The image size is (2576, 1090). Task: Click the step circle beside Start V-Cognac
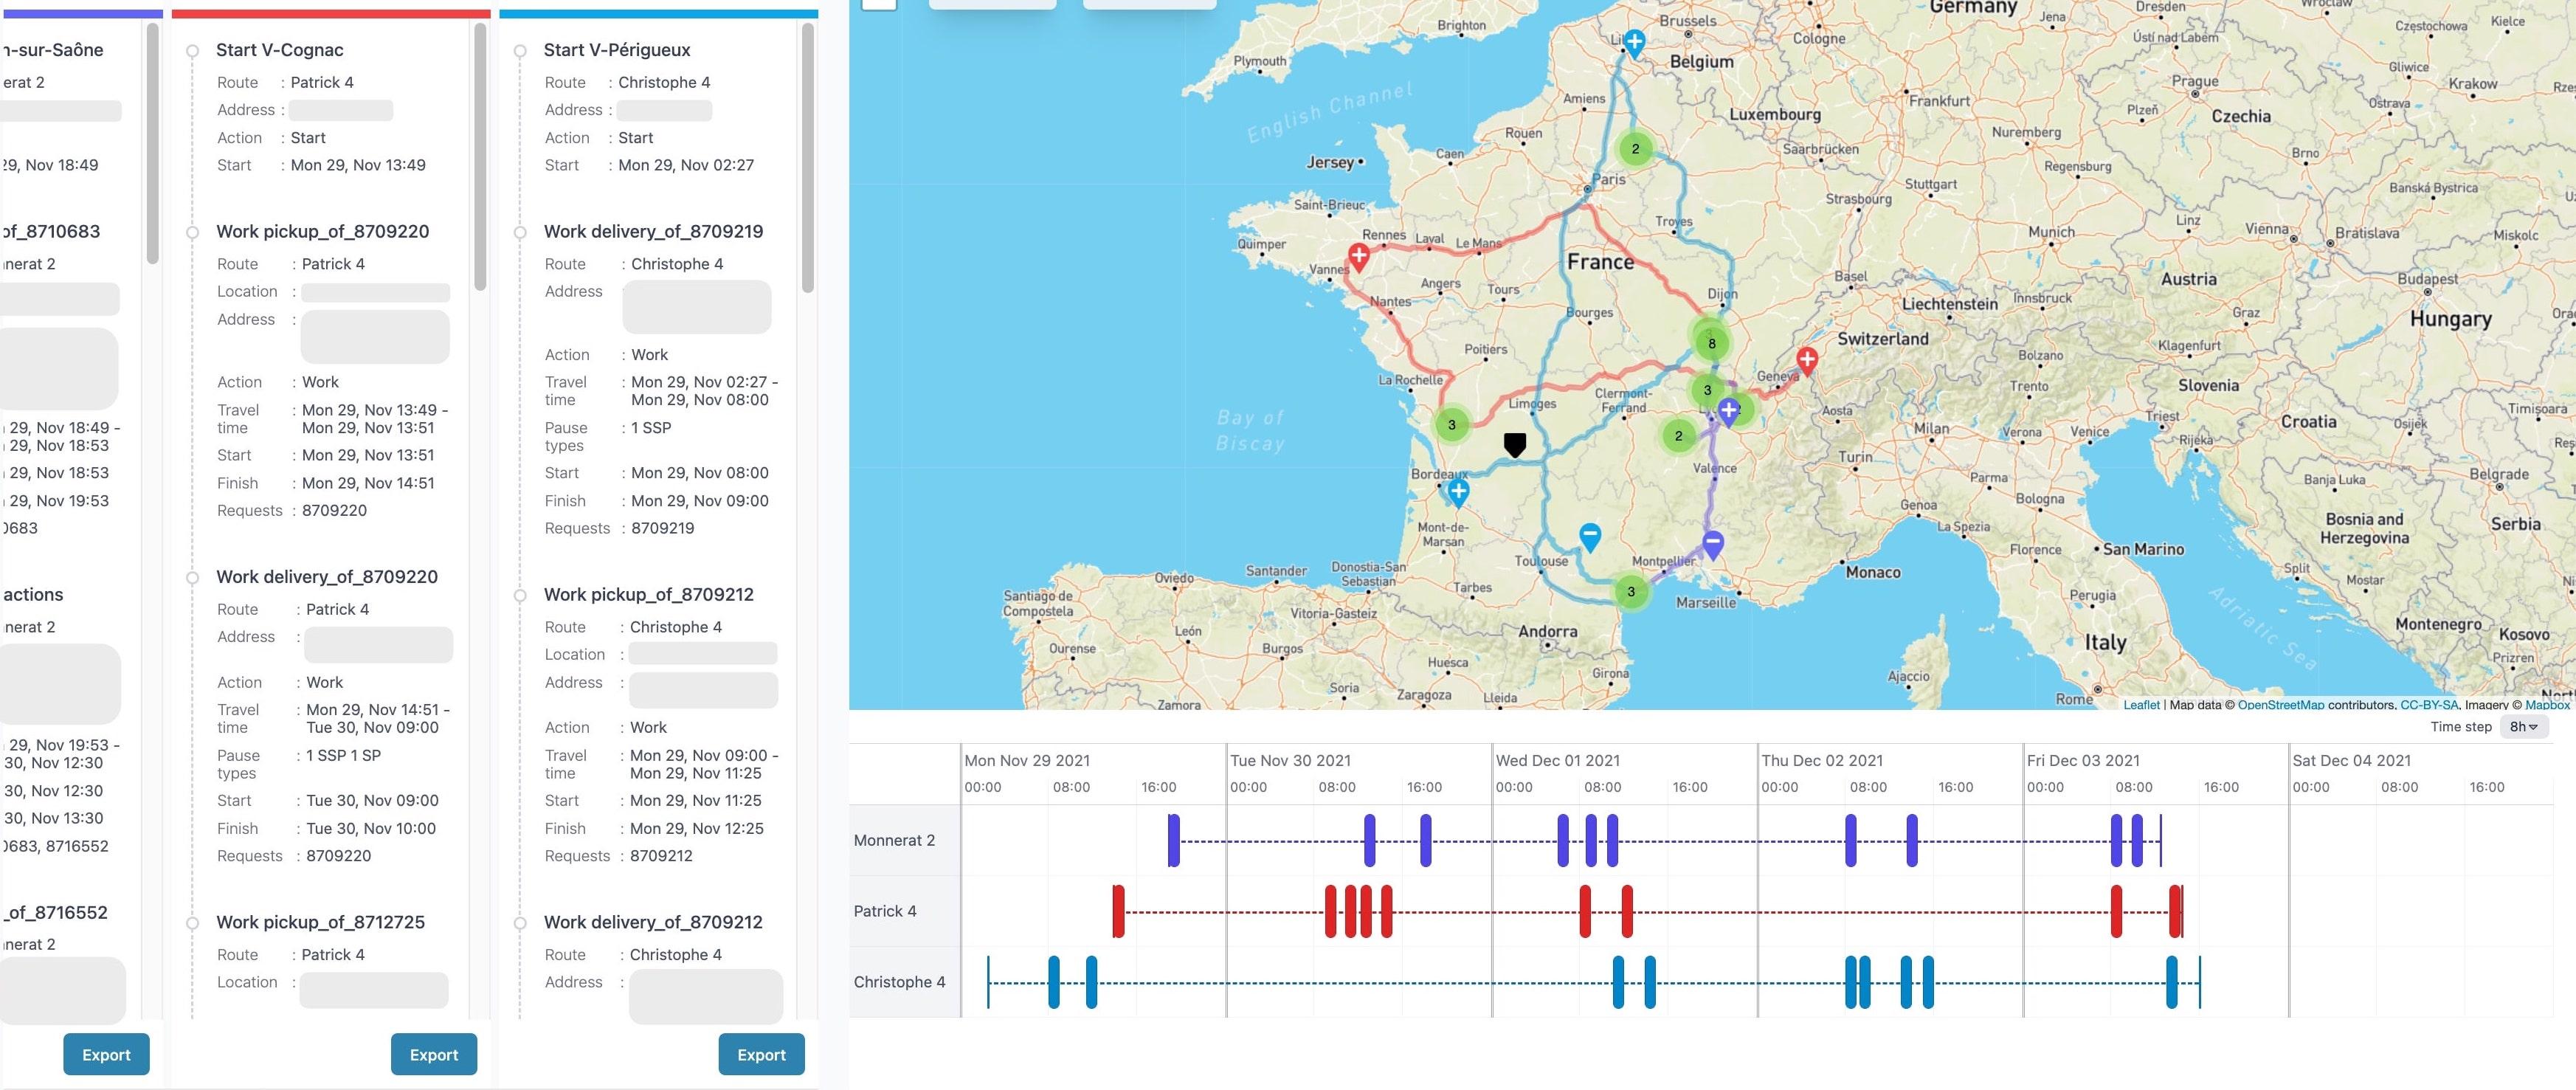click(193, 51)
